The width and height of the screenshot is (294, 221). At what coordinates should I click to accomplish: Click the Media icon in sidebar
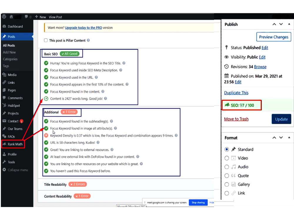4,75
